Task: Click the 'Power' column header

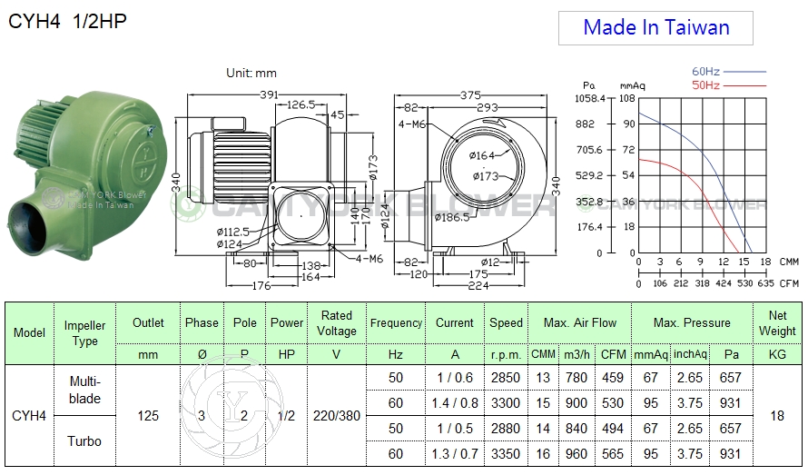Action: pyautogui.click(x=287, y=322)
